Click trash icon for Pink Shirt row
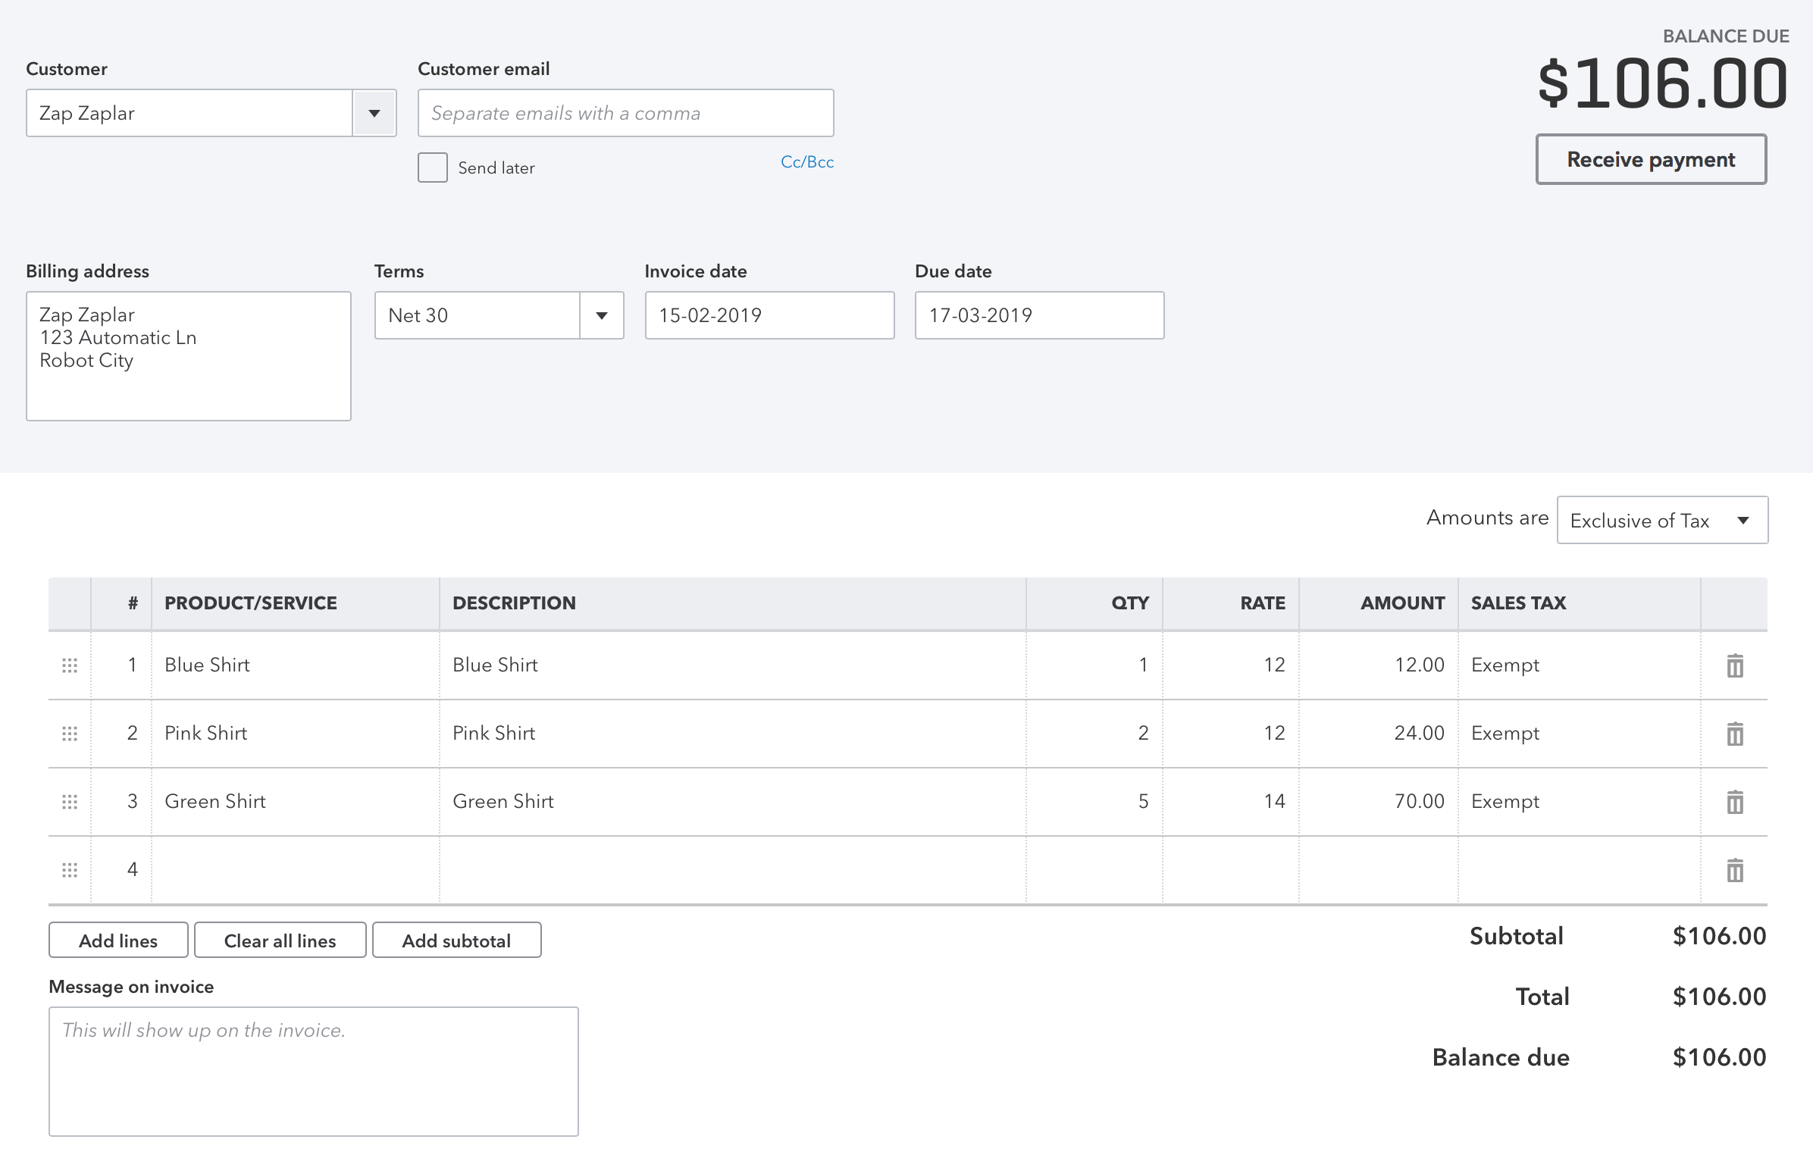Image resolution: width=1813 pixels, height=1155 pixels. [1734, 734]
